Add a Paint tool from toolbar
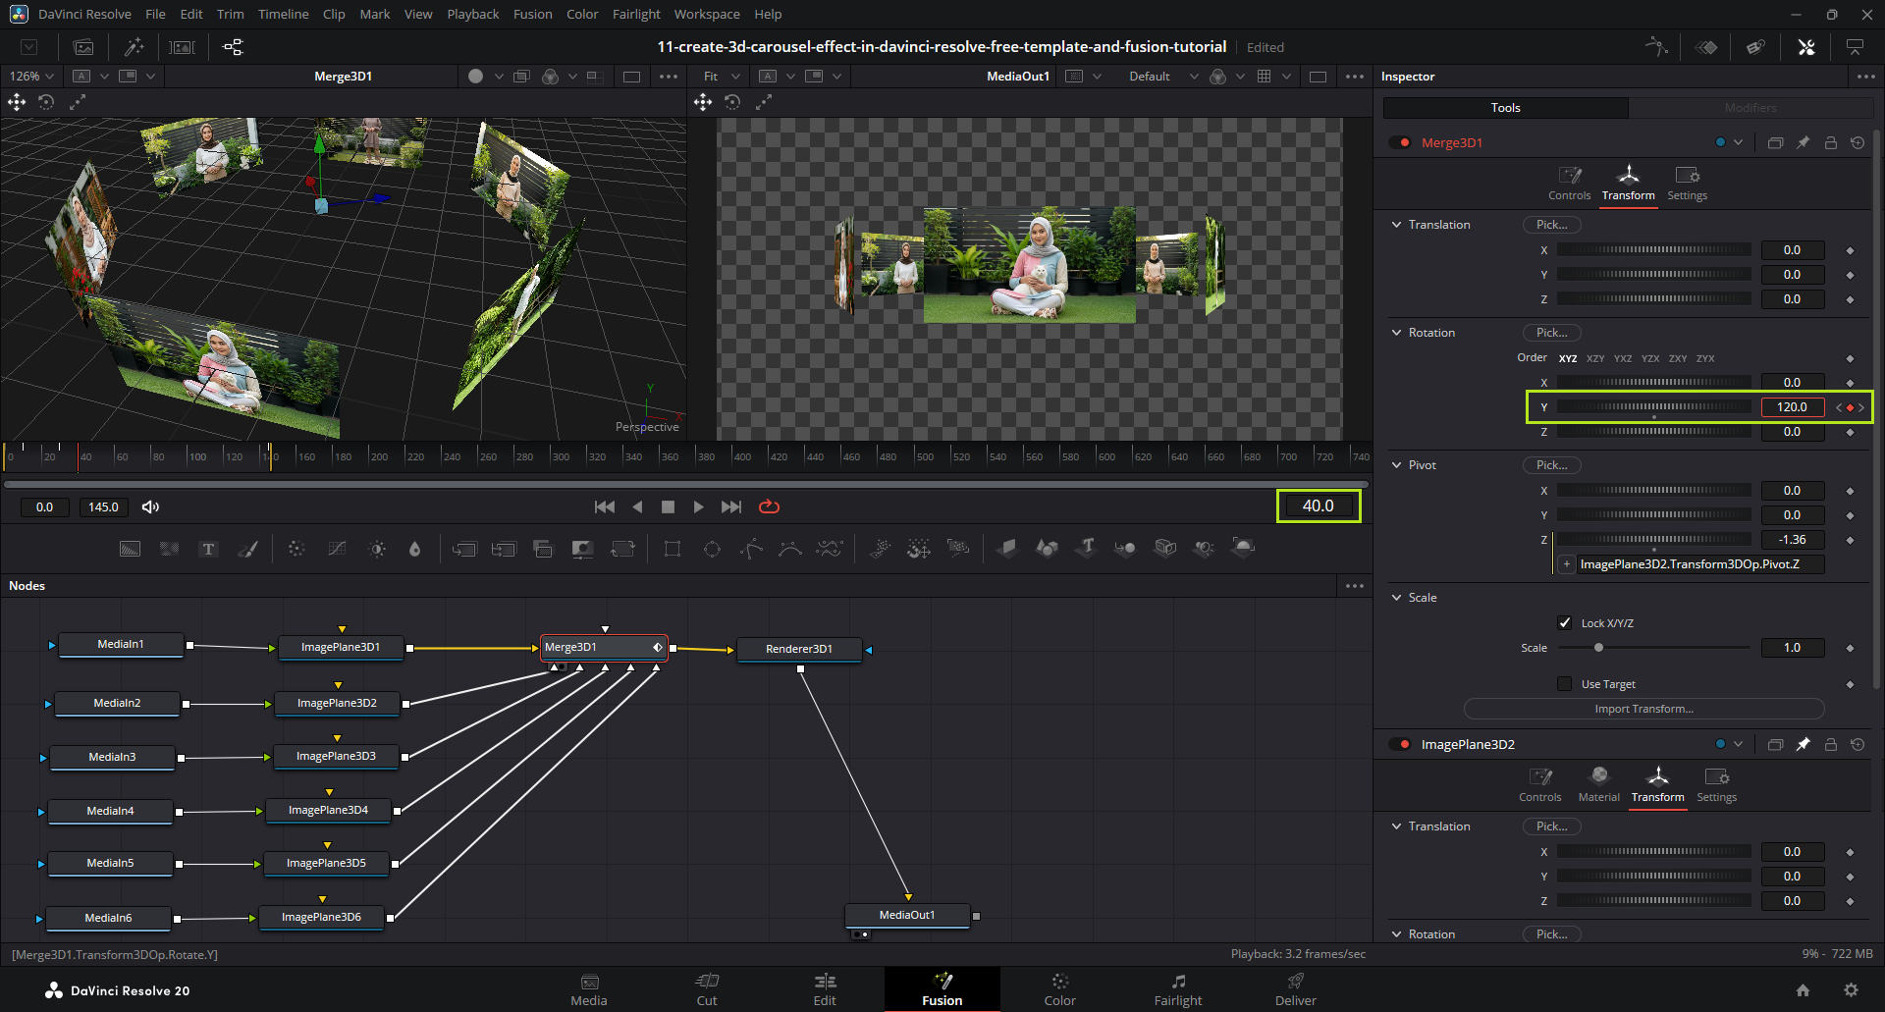1885x1012 pixels. [248, 549]
